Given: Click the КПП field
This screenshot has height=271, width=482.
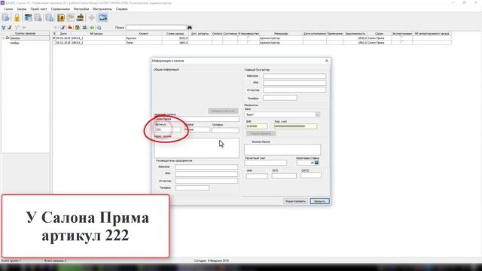Looking at the screenshot, I should tap(284, 175).
